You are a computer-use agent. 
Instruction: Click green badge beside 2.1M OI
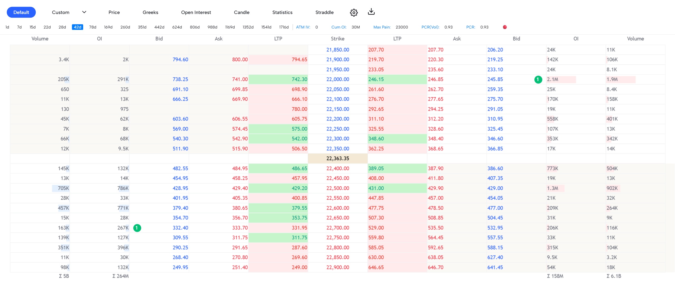tap(538, 79)
